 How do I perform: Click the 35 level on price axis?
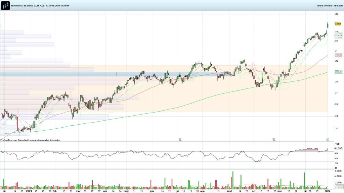336,14
